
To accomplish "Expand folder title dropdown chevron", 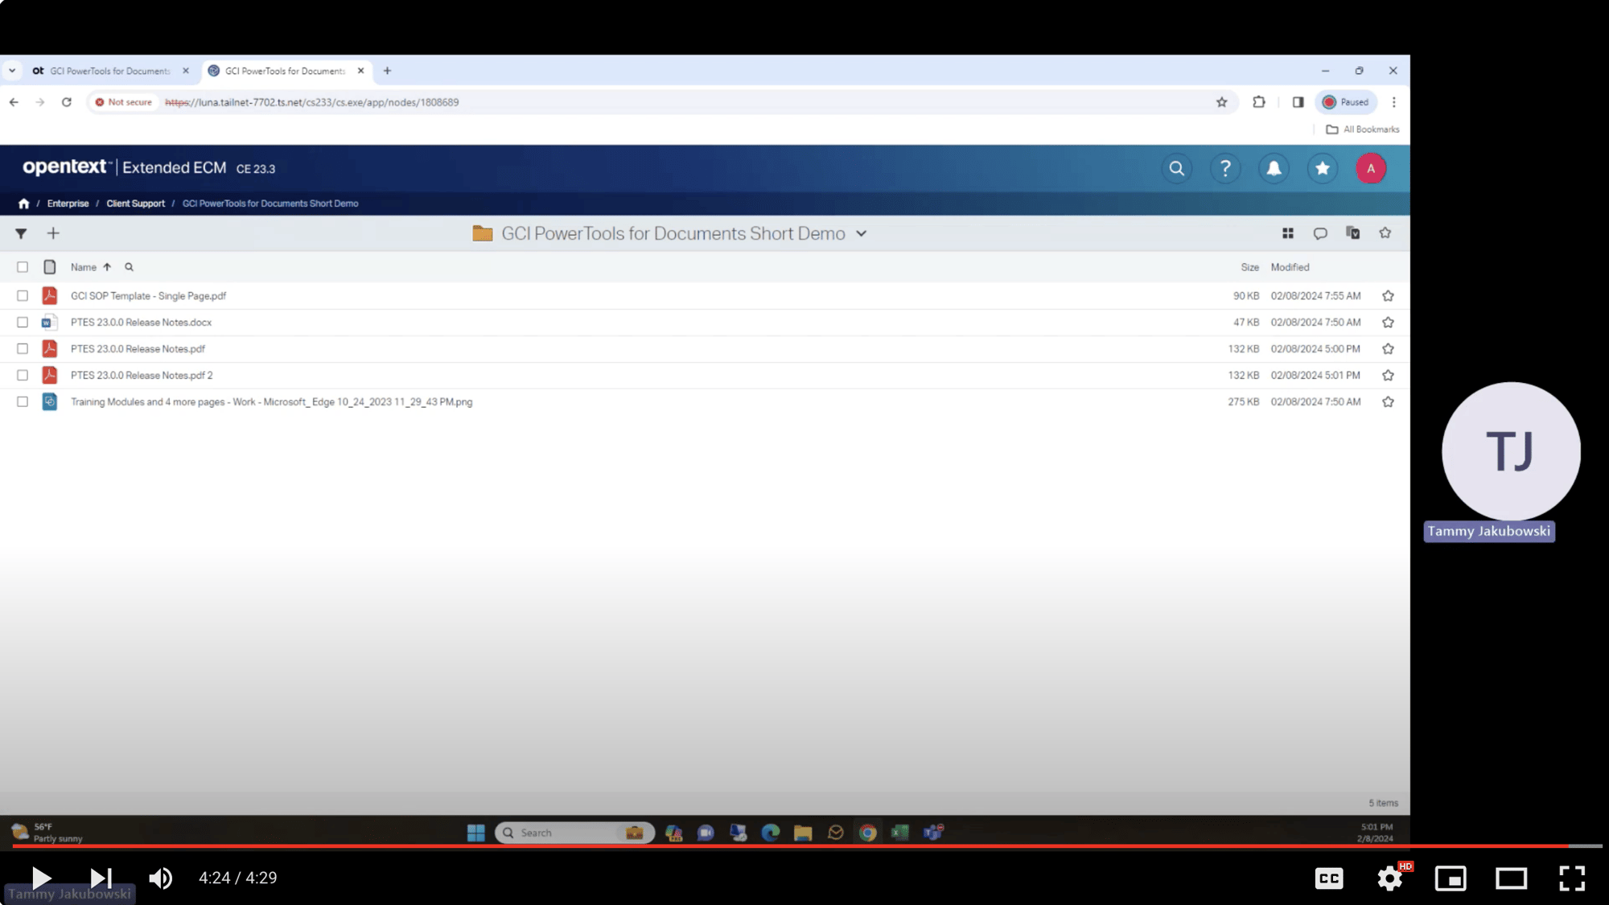I will (x=861, y=233).
